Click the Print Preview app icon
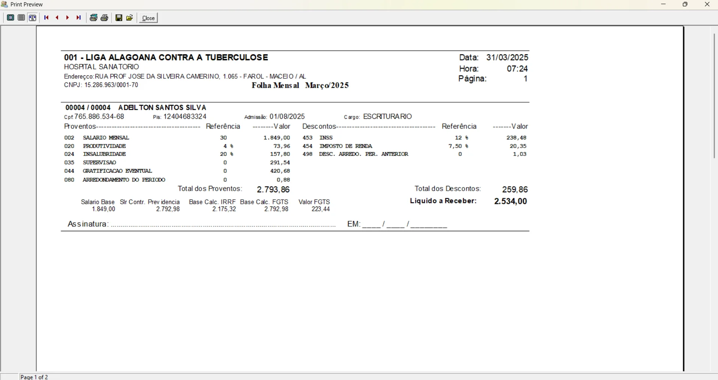Viewport: 718px width, 380px height. click(x=4, y=4)
